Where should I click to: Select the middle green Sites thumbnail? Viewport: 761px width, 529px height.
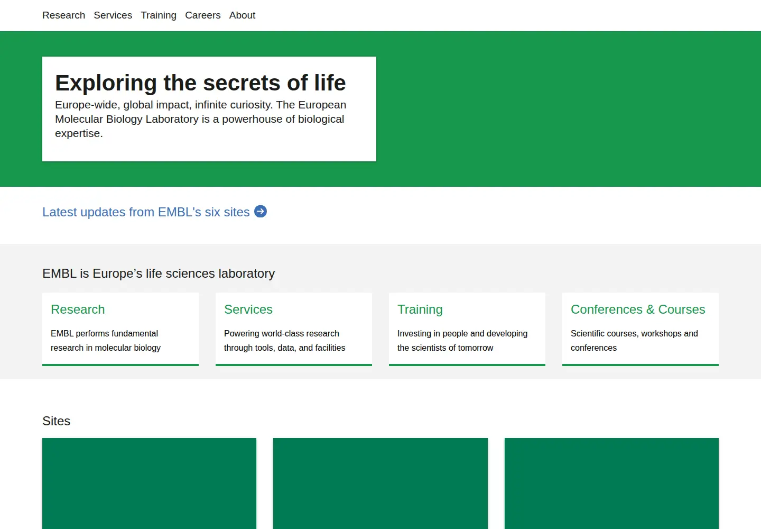coord(380,484)
